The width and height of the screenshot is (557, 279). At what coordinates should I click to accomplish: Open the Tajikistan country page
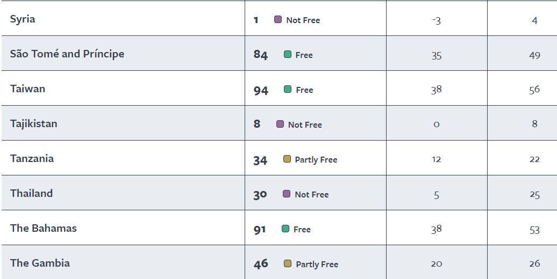(x=33, y=124)
